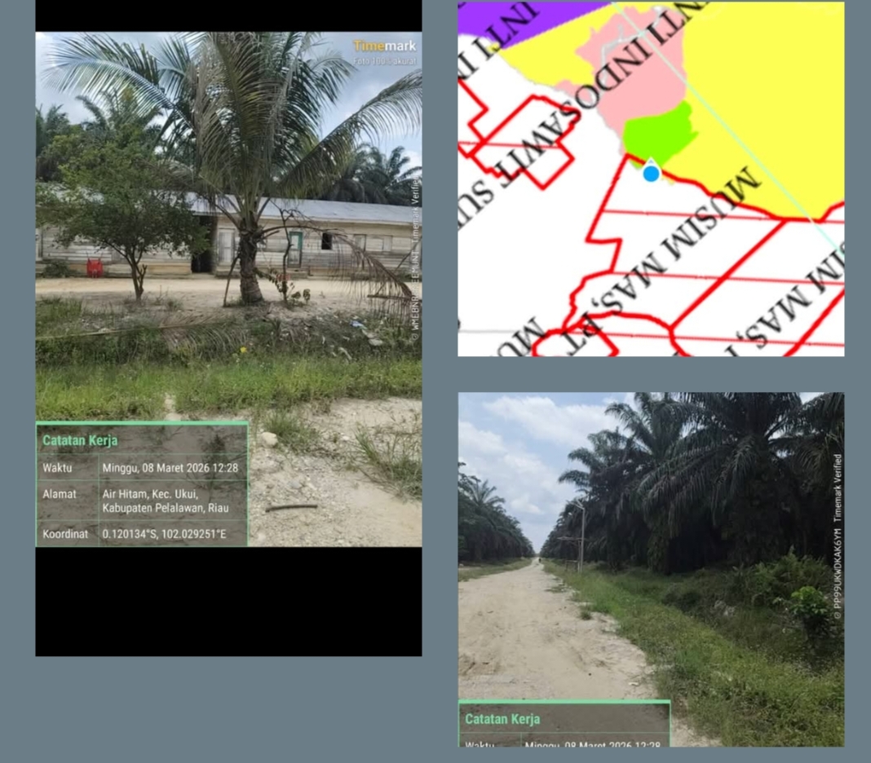
Task: Click the Catatan Kerja header on left photo
Action: 80,440
